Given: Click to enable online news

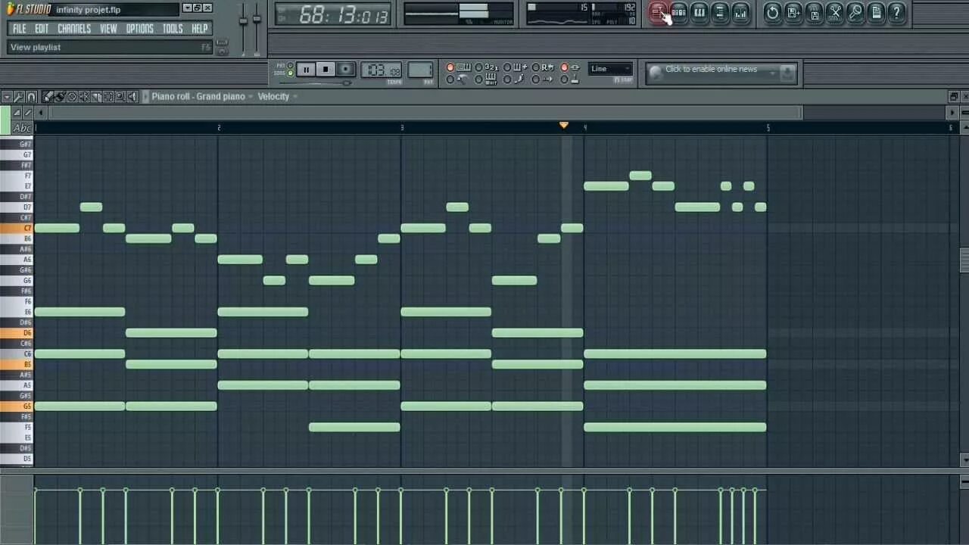Looking at the screenshot, I should pos(711,69).
